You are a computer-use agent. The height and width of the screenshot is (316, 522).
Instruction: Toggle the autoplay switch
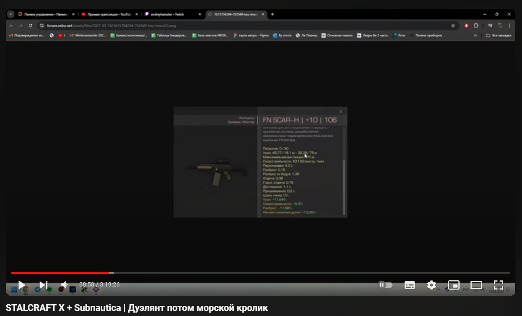(386, 285)
